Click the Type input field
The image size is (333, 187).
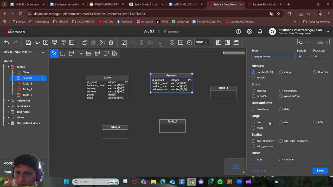coord(273,57)
